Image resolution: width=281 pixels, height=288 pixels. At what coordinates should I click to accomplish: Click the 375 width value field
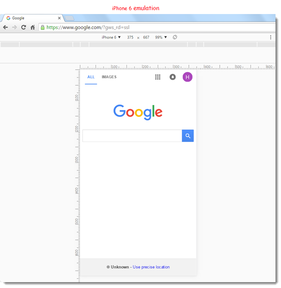click(x=130, y=37)
